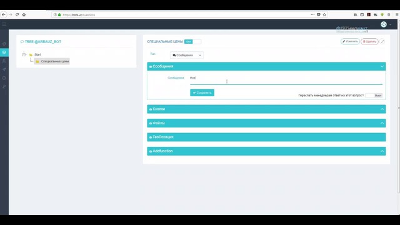The image size is (400, 225).
Task: Toggle the Переслать менеджерам switch
Action: click(374, 96)
